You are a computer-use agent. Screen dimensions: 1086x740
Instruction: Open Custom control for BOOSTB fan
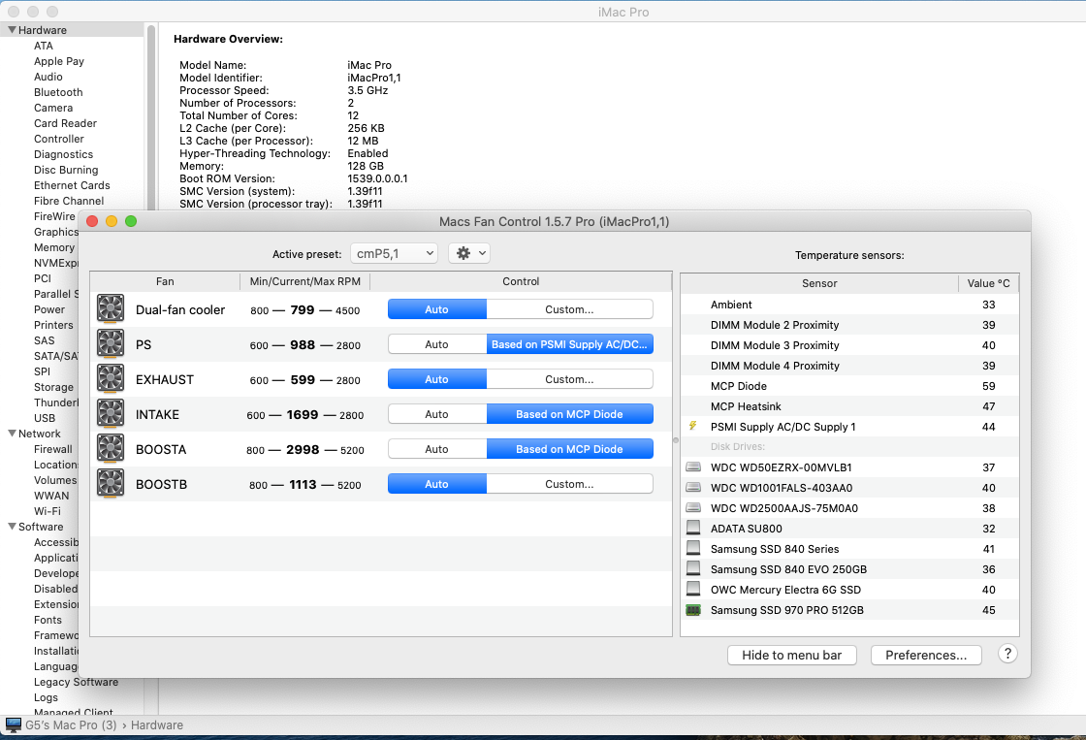[x=569, y=484]
